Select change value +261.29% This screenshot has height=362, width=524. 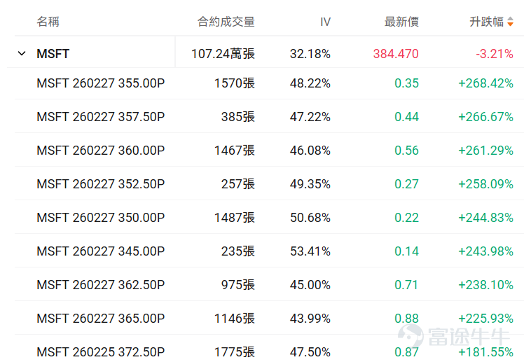pyautogui.click(x=485, y=151)
